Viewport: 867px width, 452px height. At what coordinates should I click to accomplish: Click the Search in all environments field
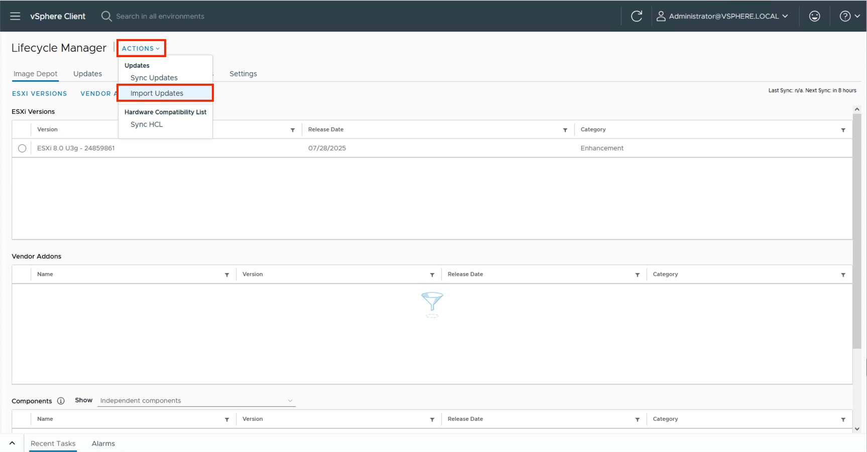(160, 16)
